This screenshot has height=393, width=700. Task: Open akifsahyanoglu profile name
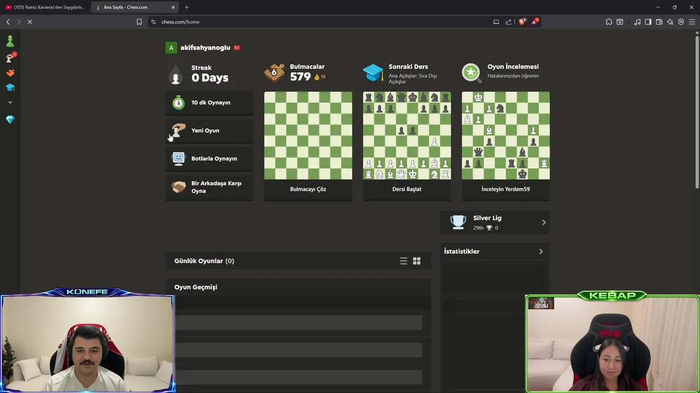pos(205,47)
